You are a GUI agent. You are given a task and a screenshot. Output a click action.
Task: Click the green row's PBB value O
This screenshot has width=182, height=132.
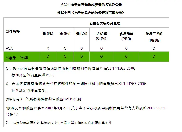[x=126, y=56]
